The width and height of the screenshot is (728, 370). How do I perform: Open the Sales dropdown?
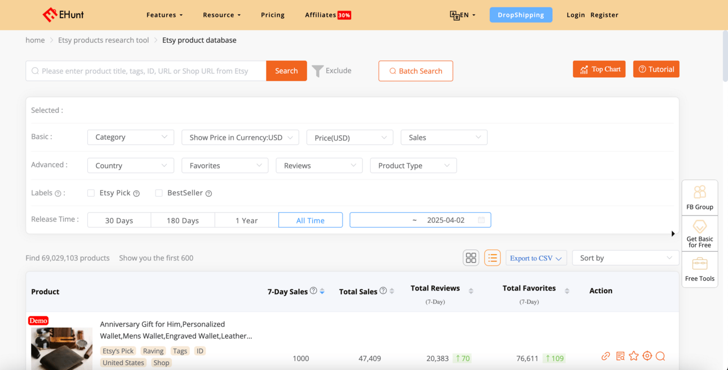pyautogui.click(x=444, y=137)
